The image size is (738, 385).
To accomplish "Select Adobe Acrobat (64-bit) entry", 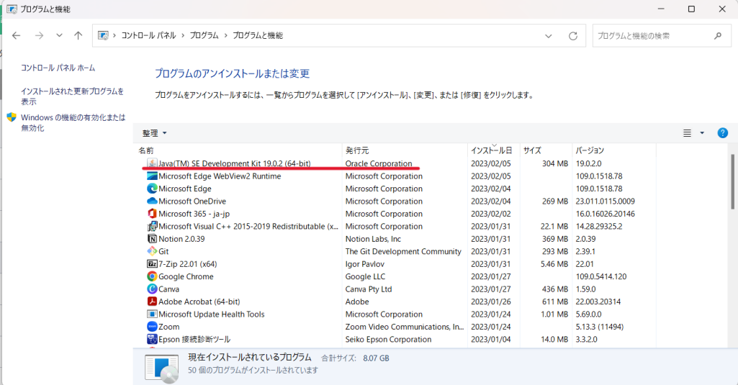I will 199,302.
